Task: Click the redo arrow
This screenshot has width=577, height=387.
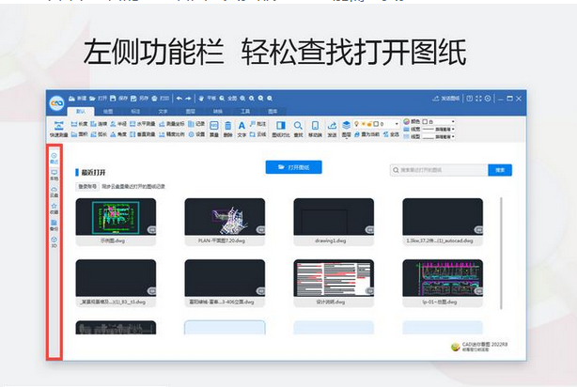Action: pyautogui.click(x=188, y=99)
